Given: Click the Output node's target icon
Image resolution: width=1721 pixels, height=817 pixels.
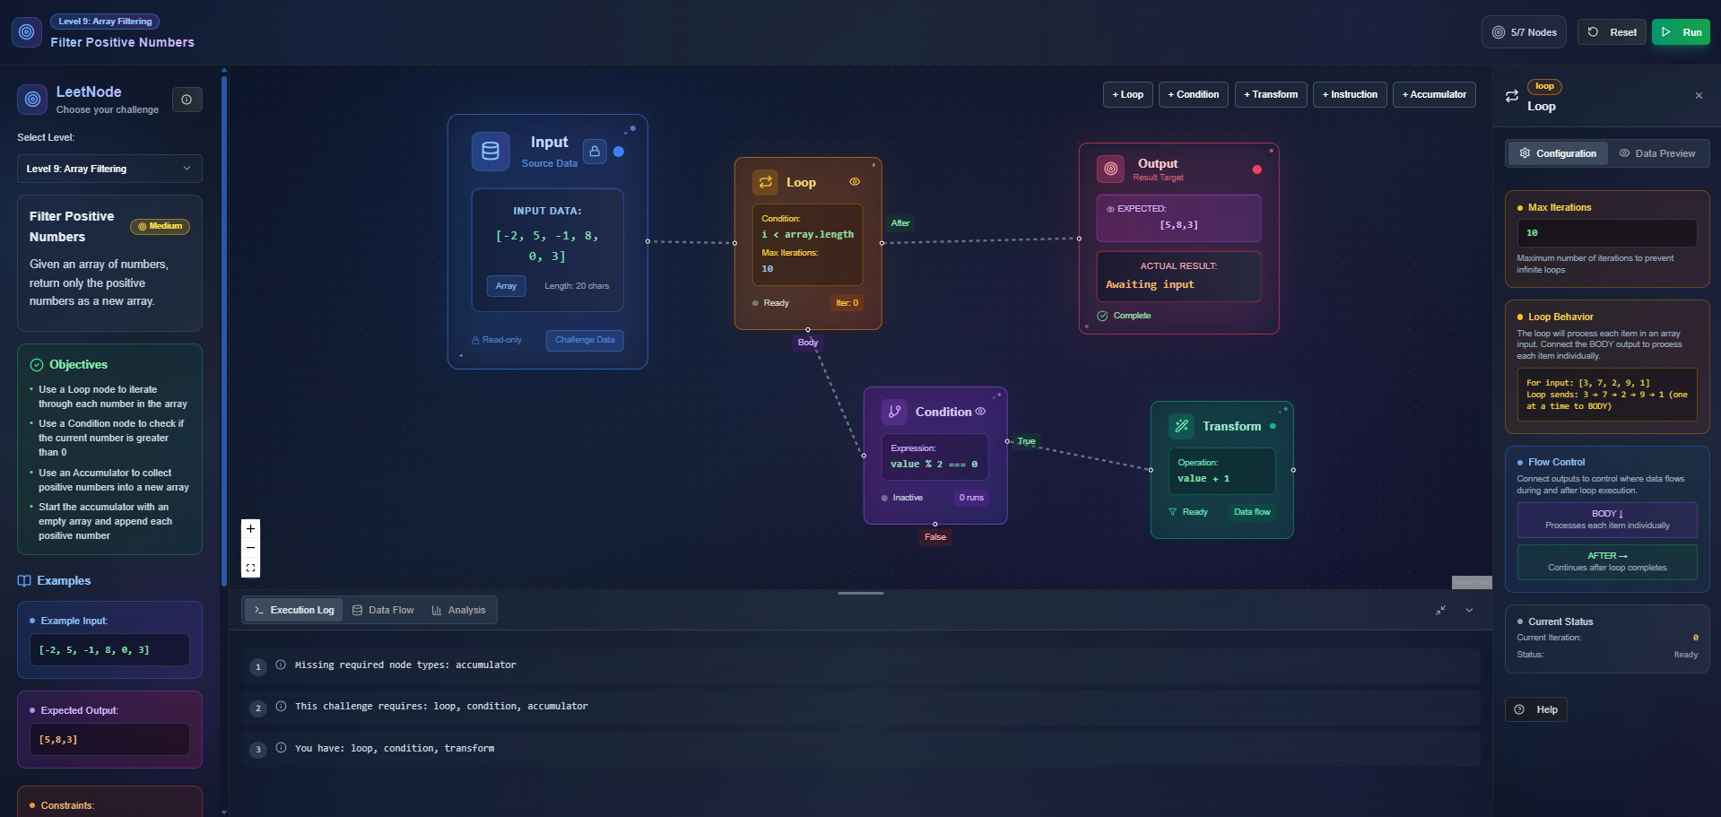Looking at the screenshot, I should point(1110,169).
